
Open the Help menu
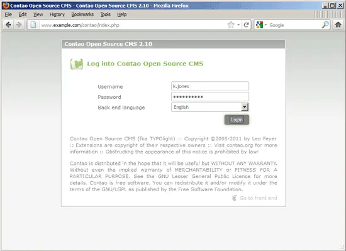tap(122, 14)
